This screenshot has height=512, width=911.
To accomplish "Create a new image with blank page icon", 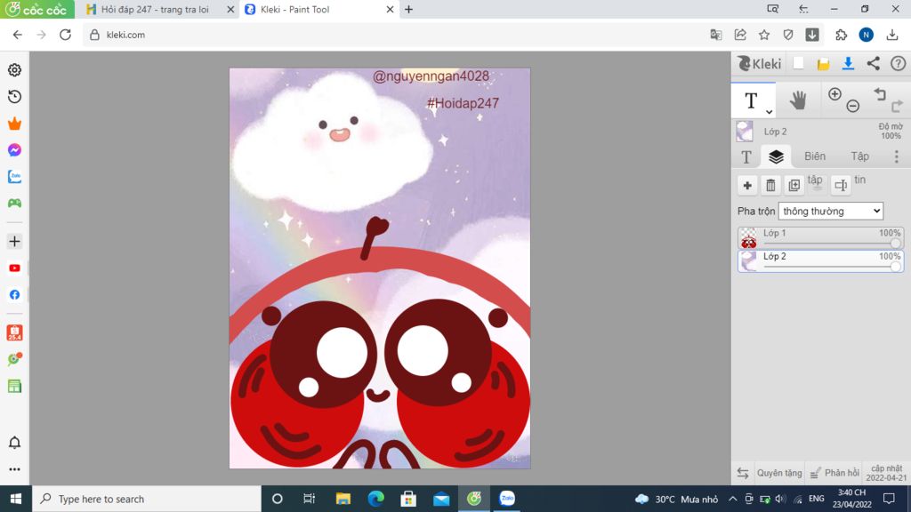I will tap(799, 63).
